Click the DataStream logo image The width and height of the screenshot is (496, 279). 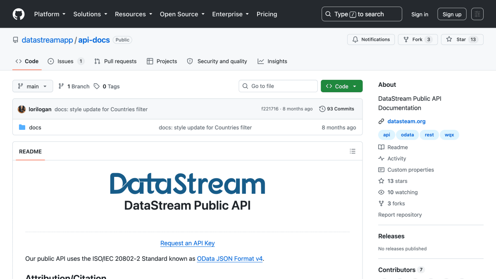[x=188, y=184]
